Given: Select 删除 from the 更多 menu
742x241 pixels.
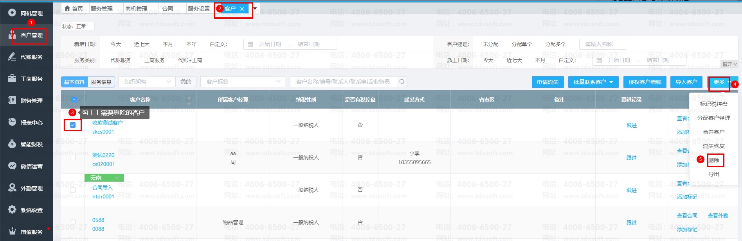Looking at the screenshot, I should [714, 160].
